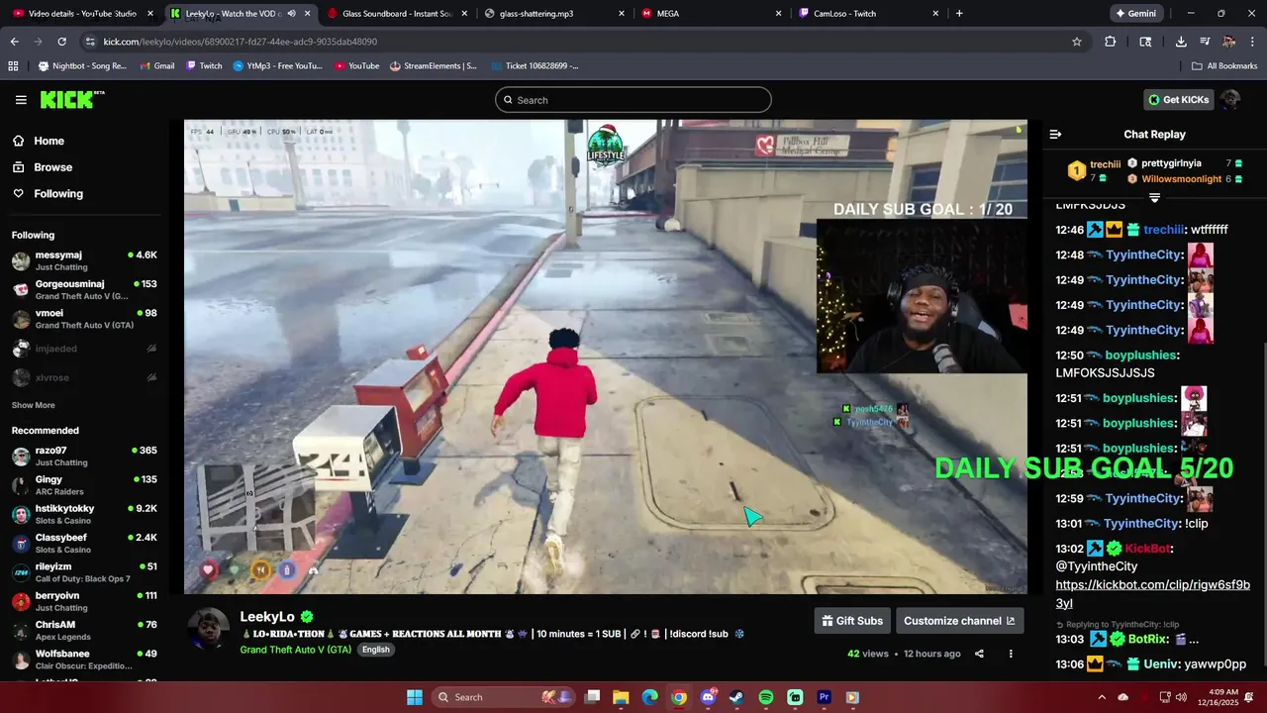
Task: Share the video via share icon
Action: (979, 654)
